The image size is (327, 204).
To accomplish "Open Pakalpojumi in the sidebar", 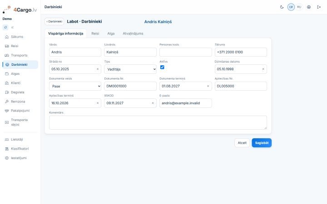I will pos(20,111).
